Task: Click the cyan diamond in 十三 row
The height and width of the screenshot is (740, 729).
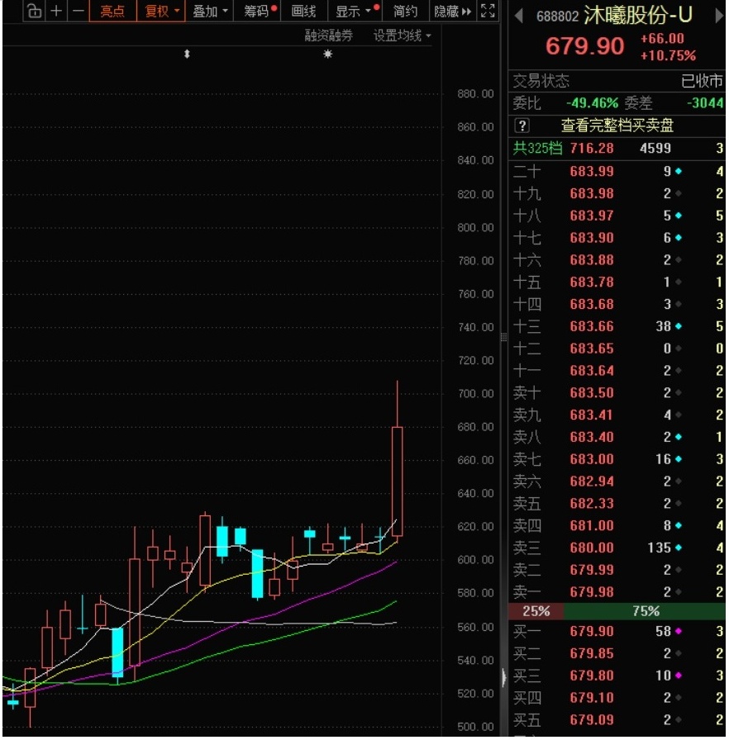Action: click(x=679, y=326)
